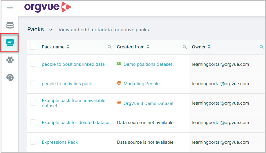
Task: Open Example pack from unavailable dataset
Action: click(x=74, y=103)
